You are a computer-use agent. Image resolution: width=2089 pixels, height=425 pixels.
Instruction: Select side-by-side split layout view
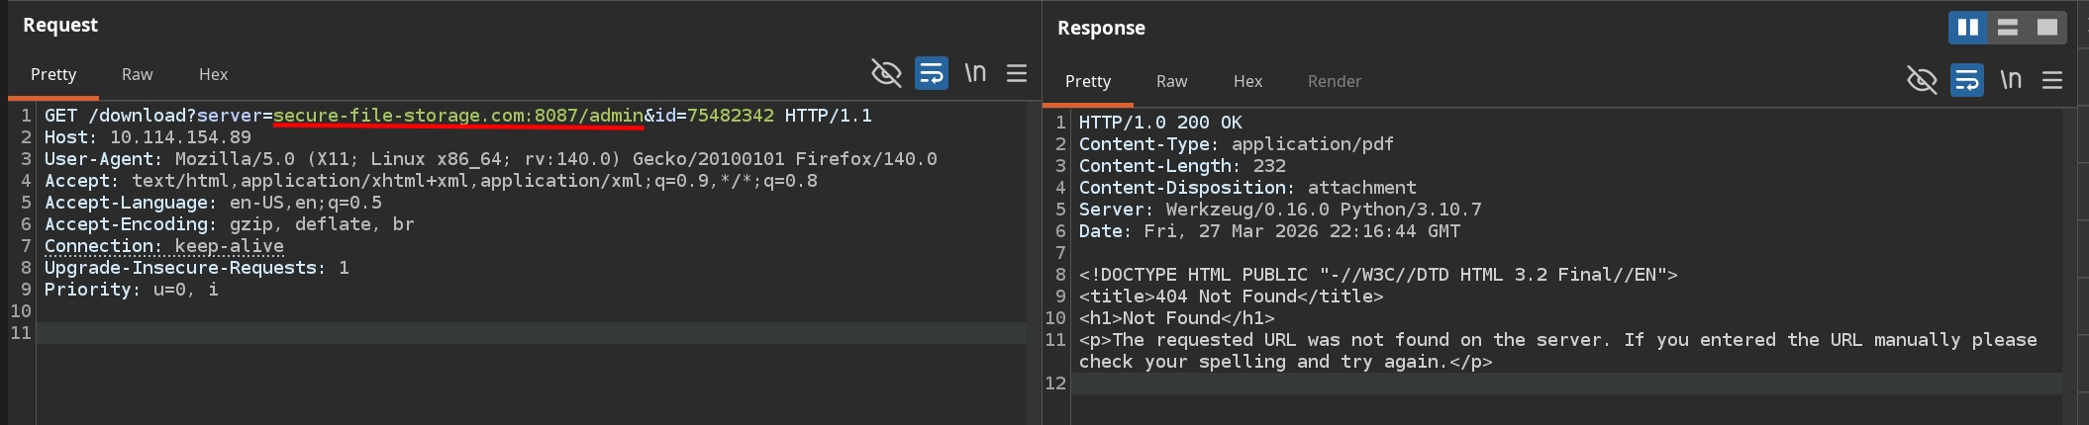[x=1968, y=28]
